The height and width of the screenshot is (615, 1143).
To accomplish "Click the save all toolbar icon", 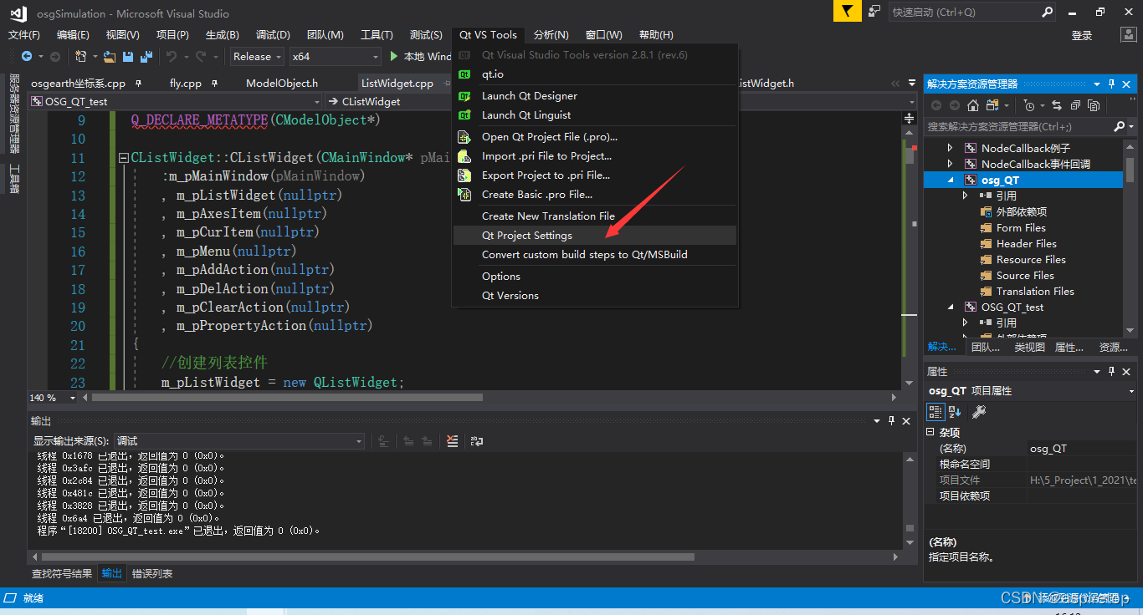I will 146,56.
